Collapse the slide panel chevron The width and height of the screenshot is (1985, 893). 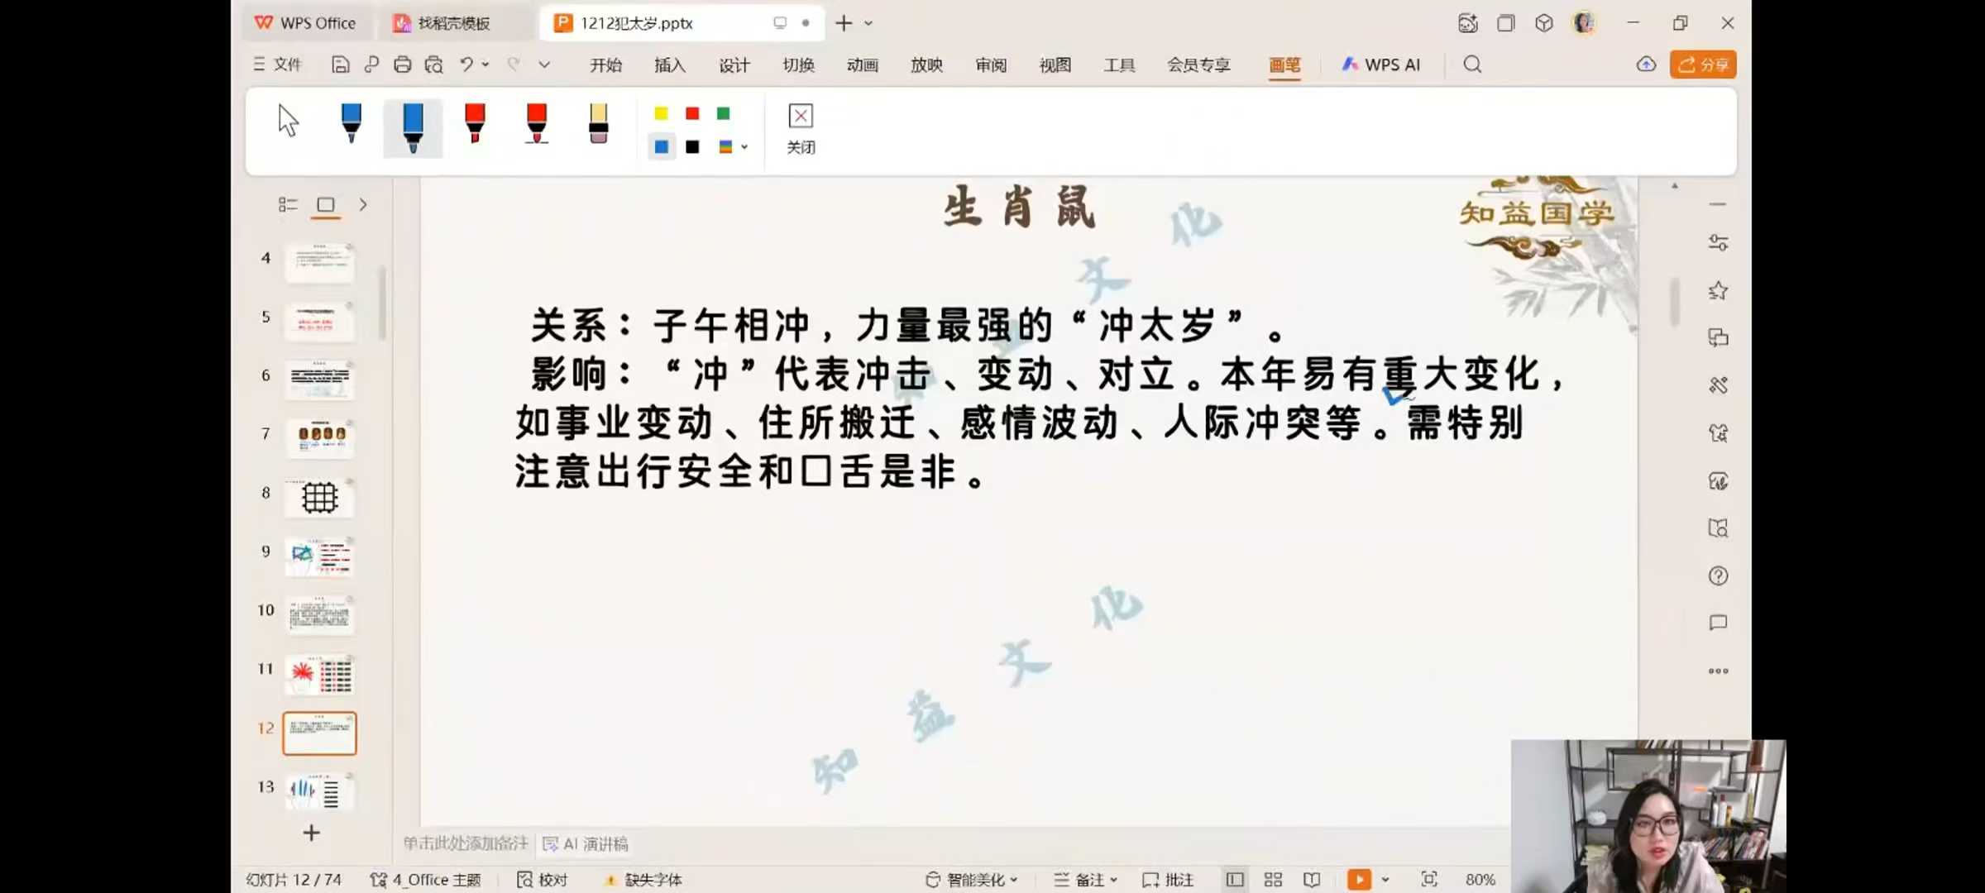point(362,204)
